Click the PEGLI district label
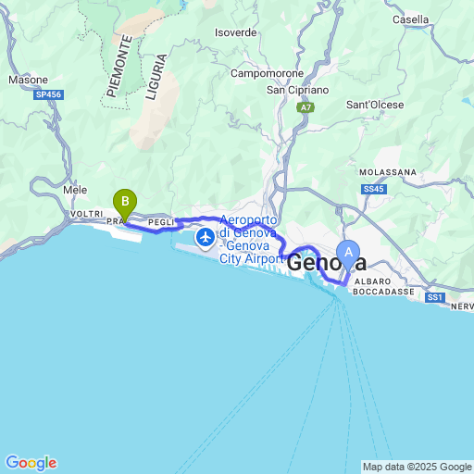The height and width of the screenshot is (474, 474). point(161,222)
